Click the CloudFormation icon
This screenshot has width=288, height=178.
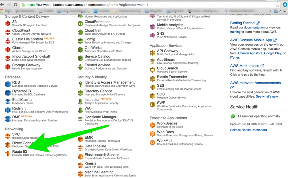[80, 24]
